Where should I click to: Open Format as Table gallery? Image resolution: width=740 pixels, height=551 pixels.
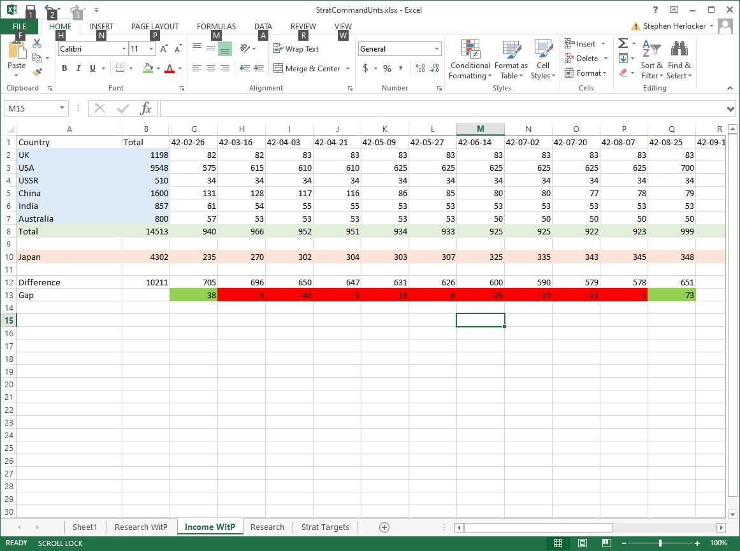point(511,59)
